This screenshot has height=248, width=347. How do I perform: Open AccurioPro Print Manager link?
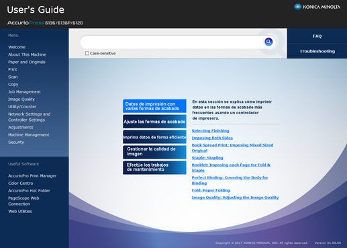pyautogui.click(x=32, y=176)
